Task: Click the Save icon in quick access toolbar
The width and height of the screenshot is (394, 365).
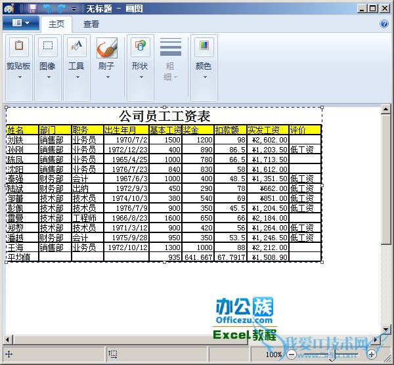Action: [32, 9]
